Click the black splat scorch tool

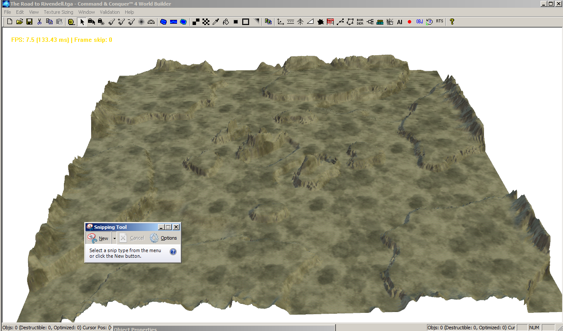(320, 22)
